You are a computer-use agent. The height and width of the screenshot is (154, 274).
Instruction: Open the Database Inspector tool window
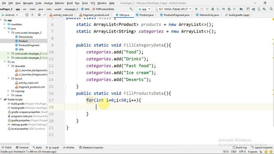click(x=91, y=148)
